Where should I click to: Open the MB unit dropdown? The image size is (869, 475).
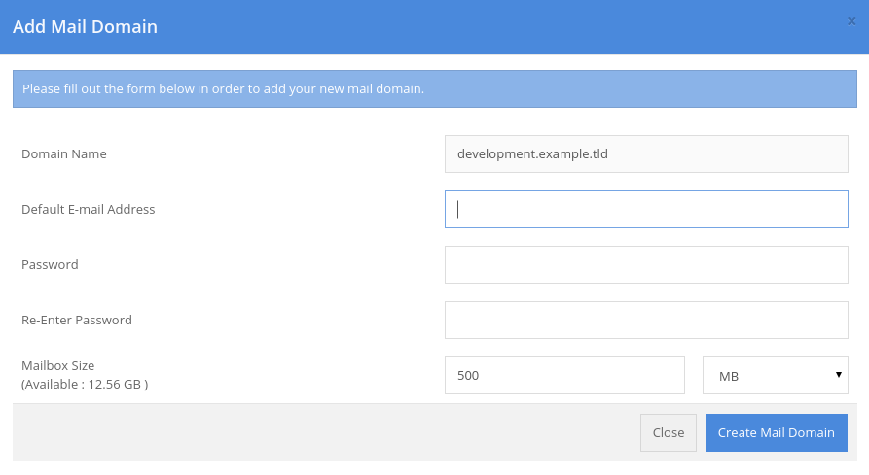point(776,376)
